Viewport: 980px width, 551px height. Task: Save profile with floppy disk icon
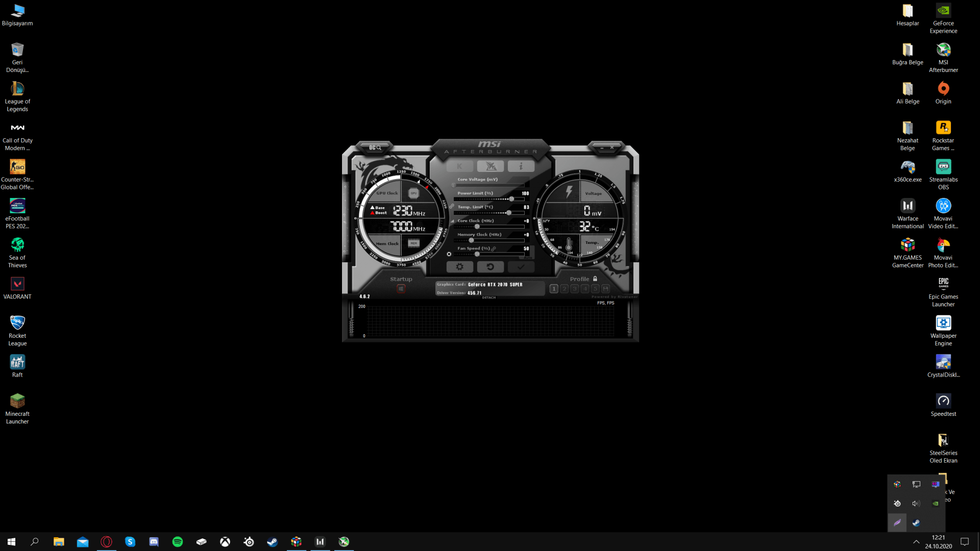pos(606,289)
